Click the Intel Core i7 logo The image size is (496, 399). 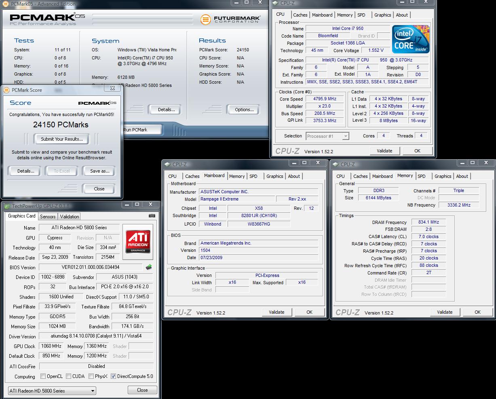click(x=411, y=39)
